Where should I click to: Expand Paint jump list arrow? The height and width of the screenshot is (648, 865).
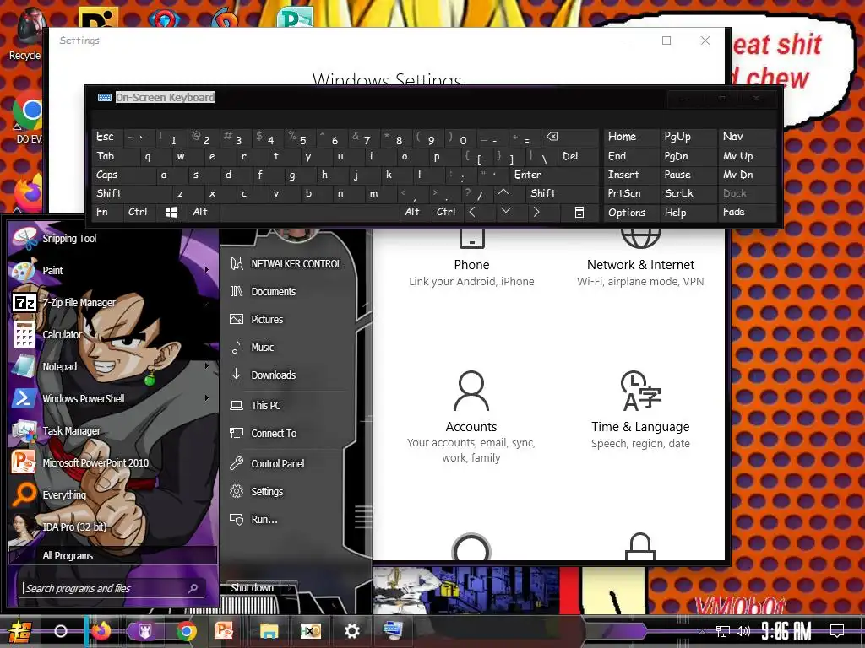pyautogui.click(x=207, y=270)
